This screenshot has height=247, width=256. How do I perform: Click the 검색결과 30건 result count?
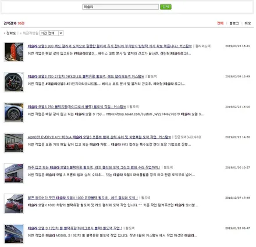pos(14,23)
